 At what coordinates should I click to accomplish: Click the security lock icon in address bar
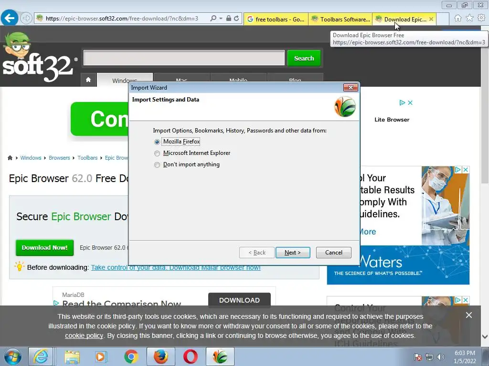point(229,19)
